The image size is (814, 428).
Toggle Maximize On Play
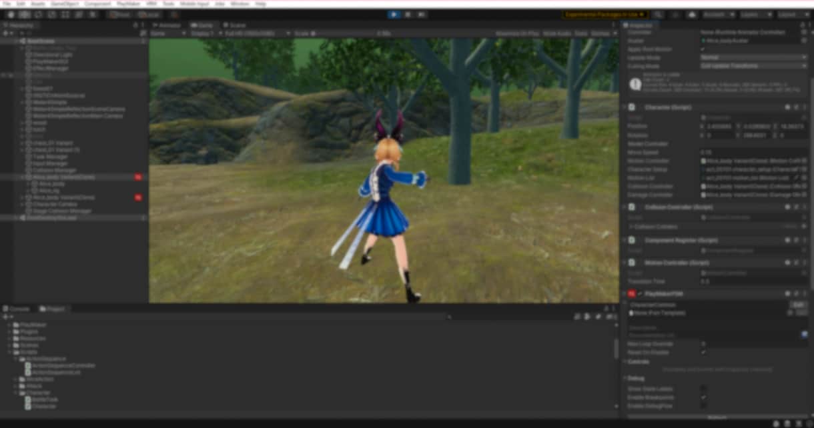pos(517,33)
